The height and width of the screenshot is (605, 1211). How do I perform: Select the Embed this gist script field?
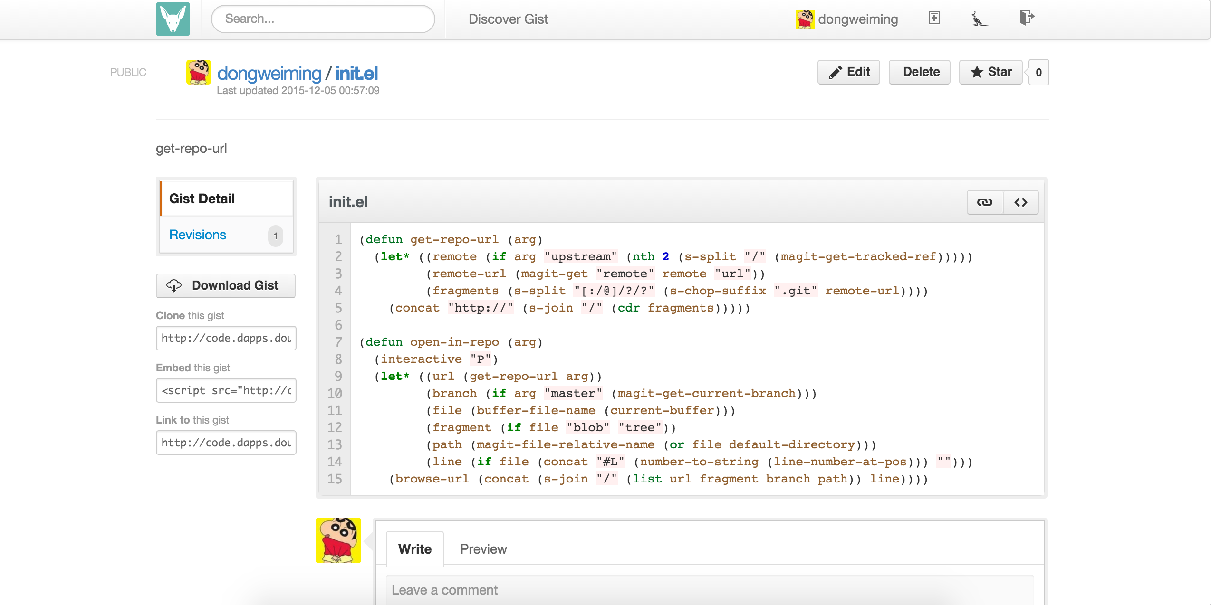pyautogui.click(x=226, y=390)
